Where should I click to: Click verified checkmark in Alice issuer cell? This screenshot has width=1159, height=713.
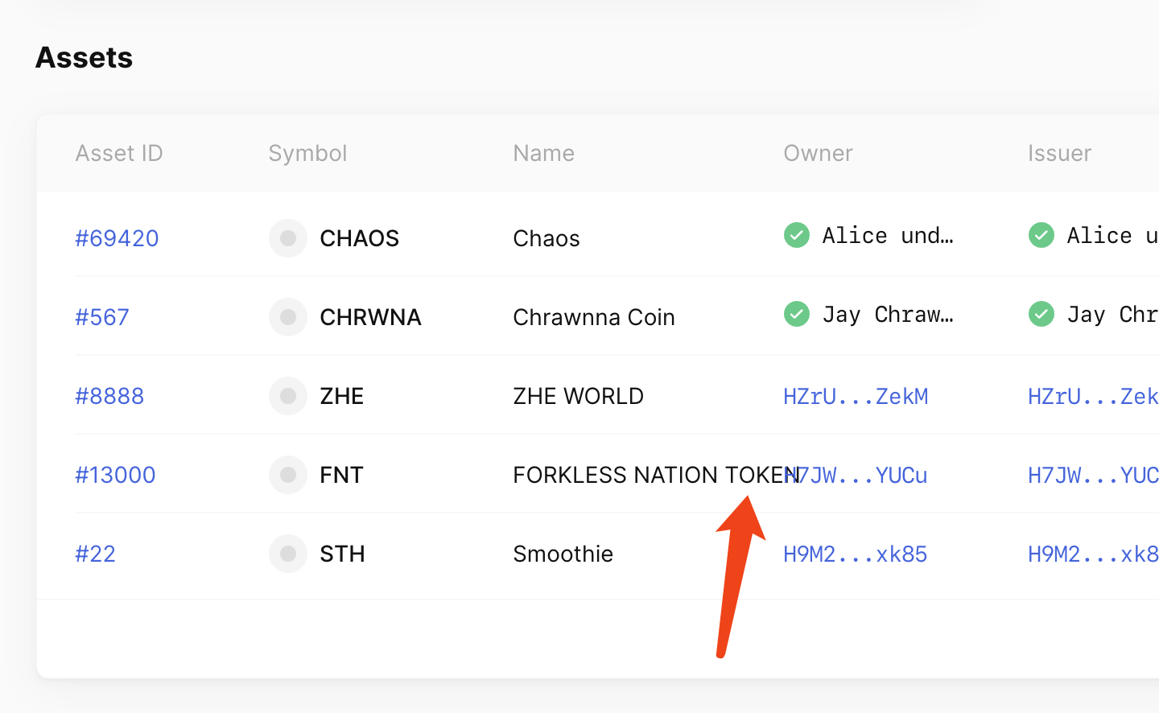click(1041, 235)
